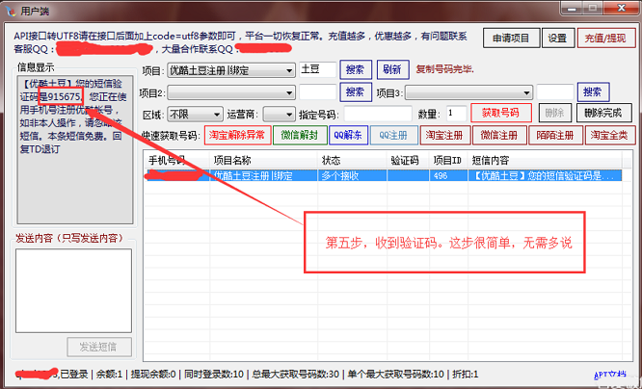
Task: Click 总最大获取号码数:30 status entry
Action: (296, 375)
